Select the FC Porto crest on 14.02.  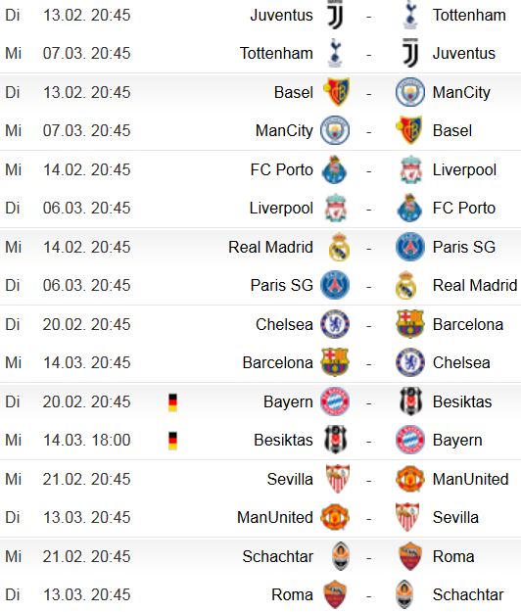pos(335,169)
